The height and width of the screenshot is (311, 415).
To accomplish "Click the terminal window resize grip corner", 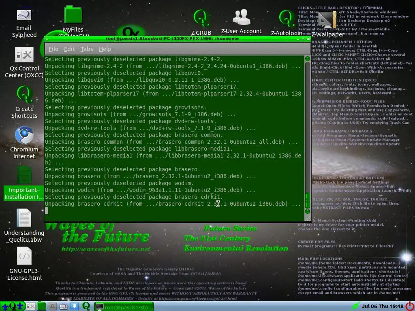I will click(308, 218).
